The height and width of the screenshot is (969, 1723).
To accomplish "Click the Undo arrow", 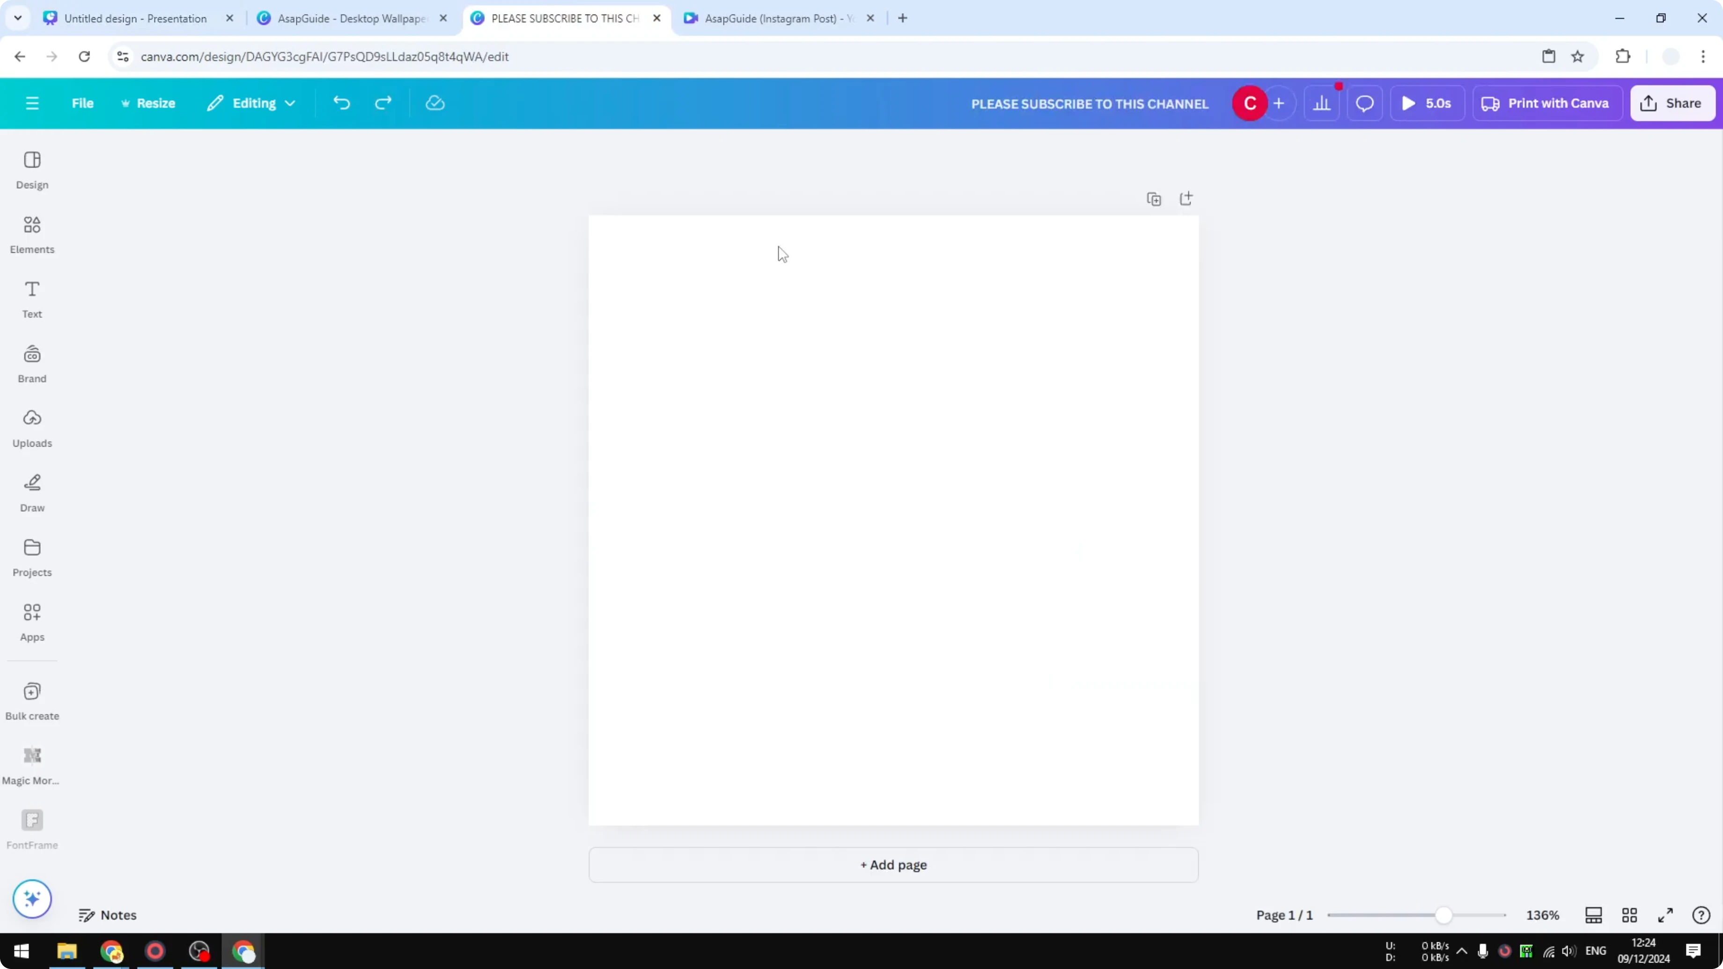I will point(342,103).
